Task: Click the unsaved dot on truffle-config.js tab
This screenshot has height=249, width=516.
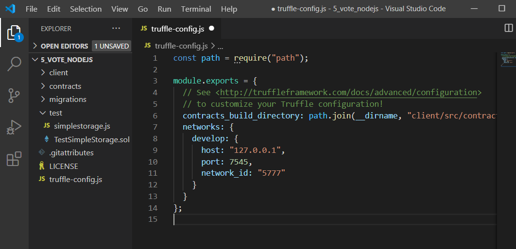Action: 212,29
